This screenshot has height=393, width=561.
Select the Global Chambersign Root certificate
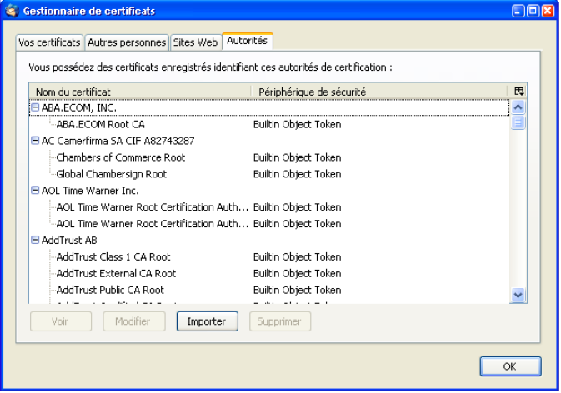coord(111,174)
